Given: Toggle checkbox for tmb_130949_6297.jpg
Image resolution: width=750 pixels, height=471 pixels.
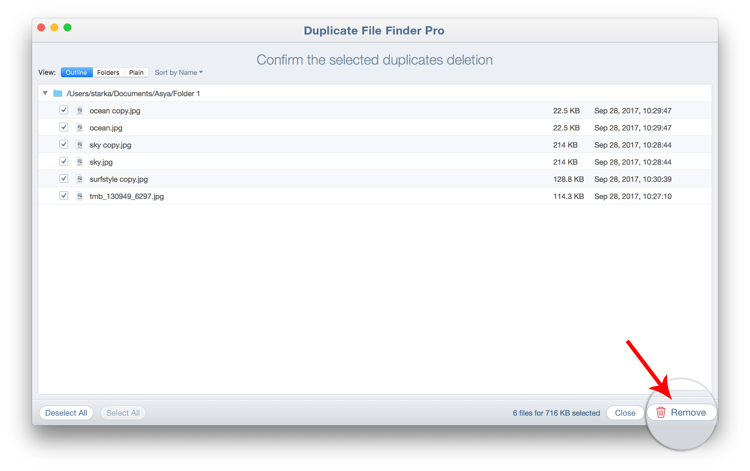Looking at the screenshot, I should pyautogui.click(x=63, y=195).
